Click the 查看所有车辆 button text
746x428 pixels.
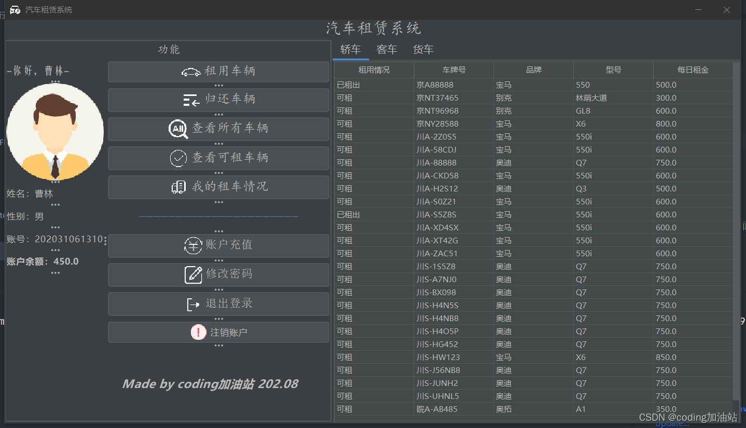click(230, 129)
